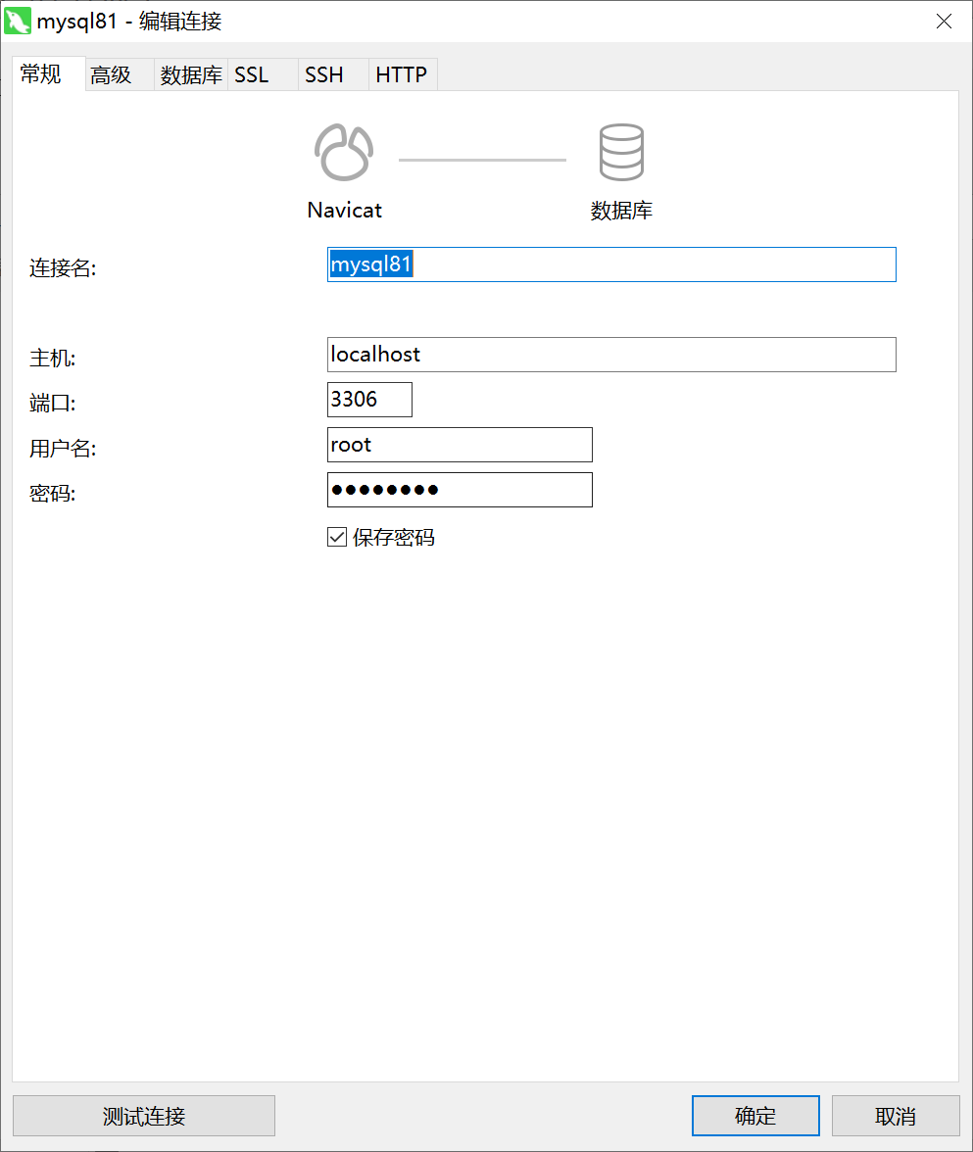Open the 高级 tab
973x1152 pixels.
tap(120, 74)
